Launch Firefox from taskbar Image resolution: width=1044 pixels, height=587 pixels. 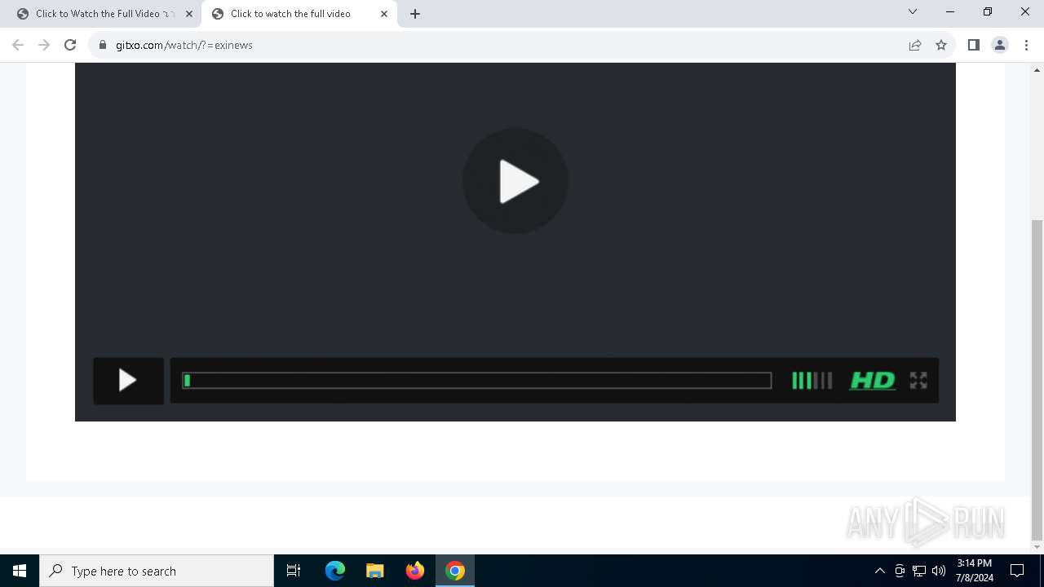(415, 571)
